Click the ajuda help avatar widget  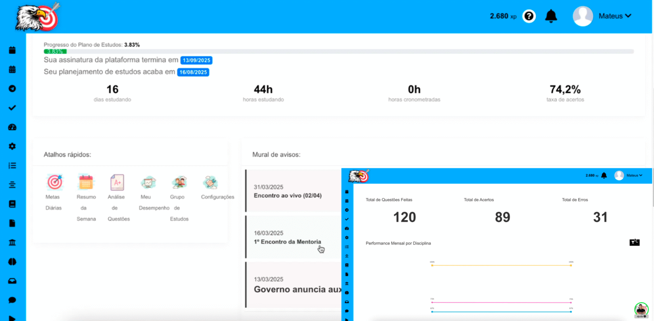click(x=641, y=310)
